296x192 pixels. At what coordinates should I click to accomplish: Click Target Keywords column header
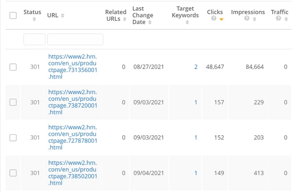point(185,12)
